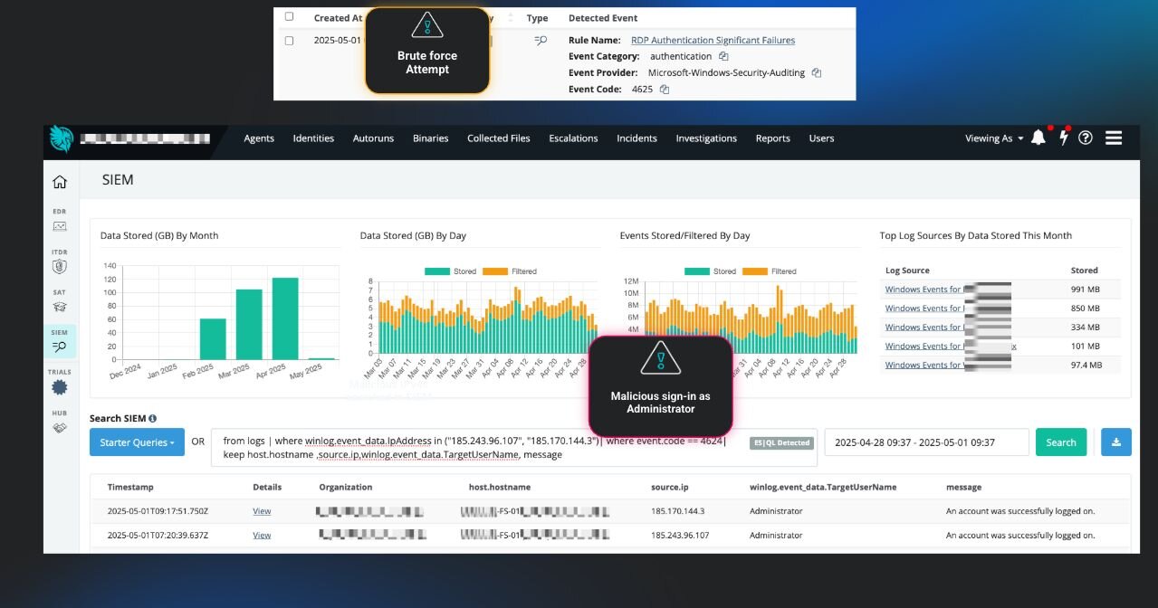Open the hamburger menu icon

(1114, 138)
